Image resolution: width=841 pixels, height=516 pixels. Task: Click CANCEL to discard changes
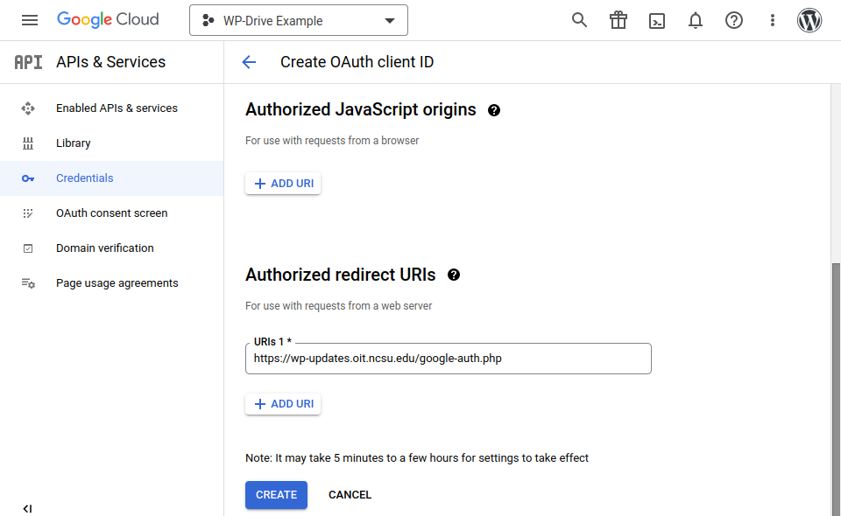click(350, 494)
